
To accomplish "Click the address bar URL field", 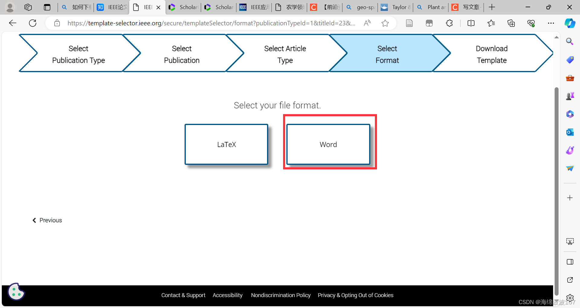I will click(x=211, y=23).
